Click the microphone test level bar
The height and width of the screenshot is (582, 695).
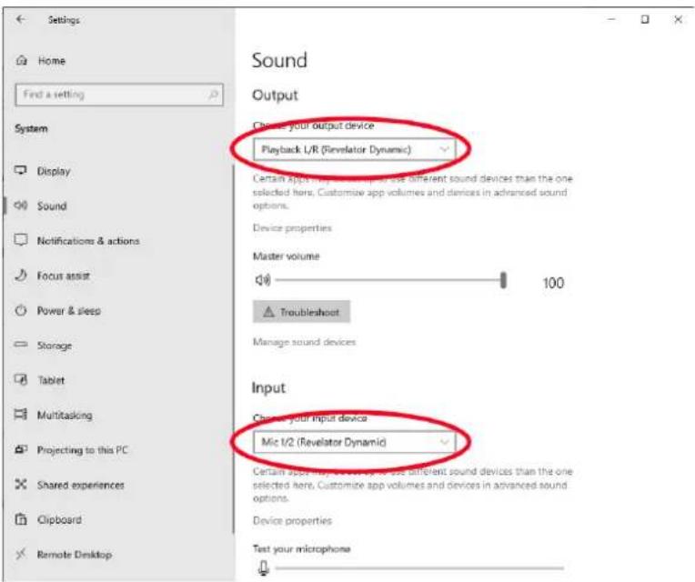pos(419,567)
